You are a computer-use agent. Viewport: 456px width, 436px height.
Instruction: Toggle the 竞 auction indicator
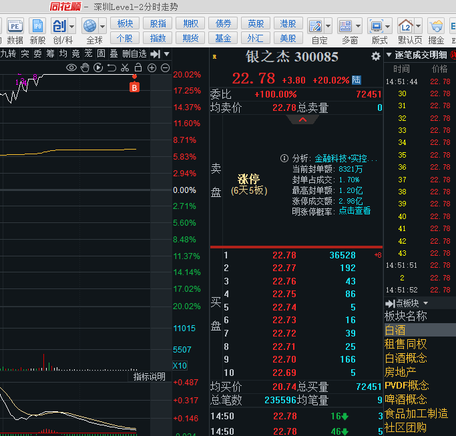click(x=75, y=54)
